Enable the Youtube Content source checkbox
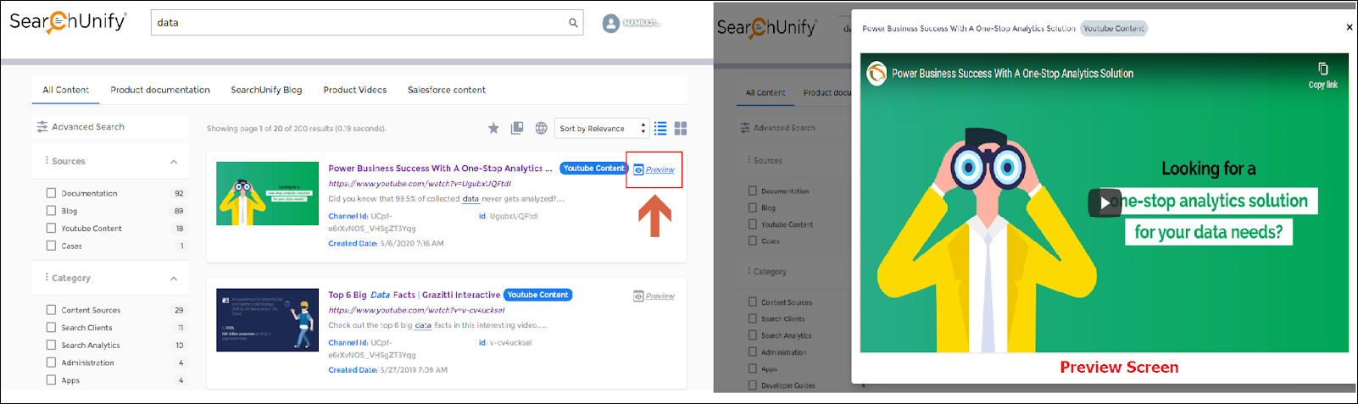 [51, 229]
